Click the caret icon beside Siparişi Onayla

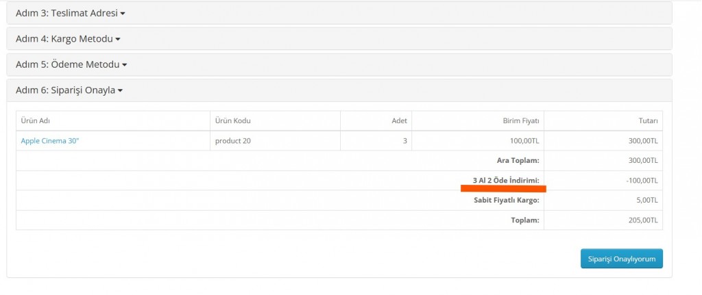coord(120,90)
